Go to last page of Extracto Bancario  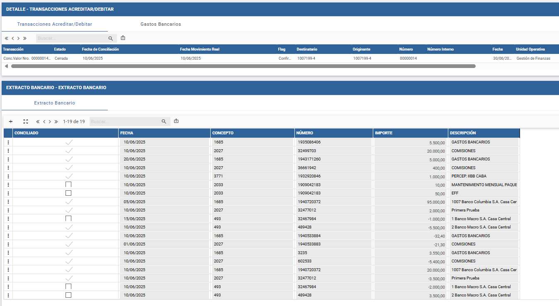click(x=56, y=121)
